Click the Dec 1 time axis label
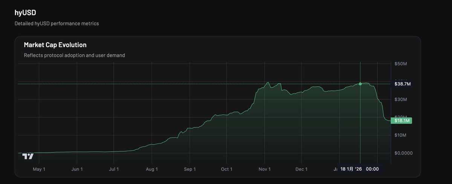 pyautogui.click(x=302, y=169)
